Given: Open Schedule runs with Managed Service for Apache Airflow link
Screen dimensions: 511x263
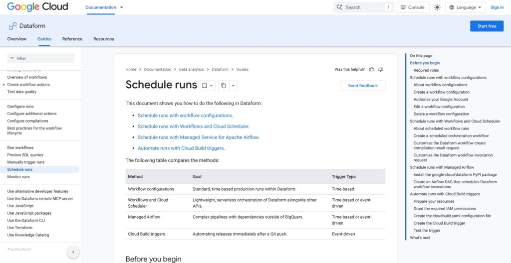Looking at the screenshot, I should click(198, 137).
